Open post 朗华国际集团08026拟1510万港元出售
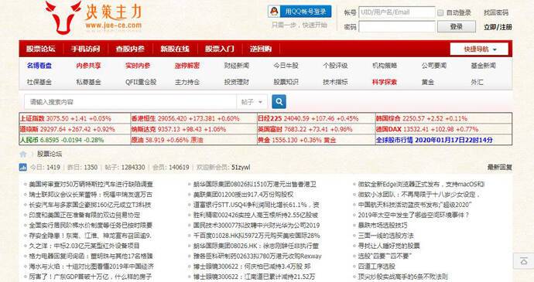 255,184
